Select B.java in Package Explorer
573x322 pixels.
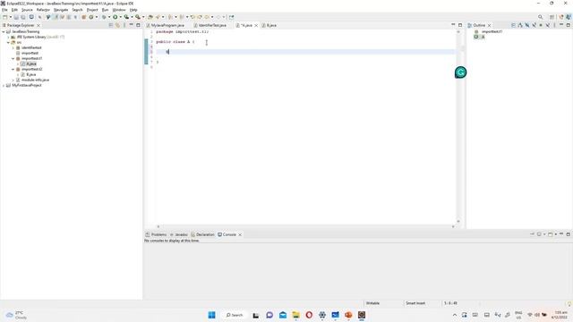pos(30,74)
